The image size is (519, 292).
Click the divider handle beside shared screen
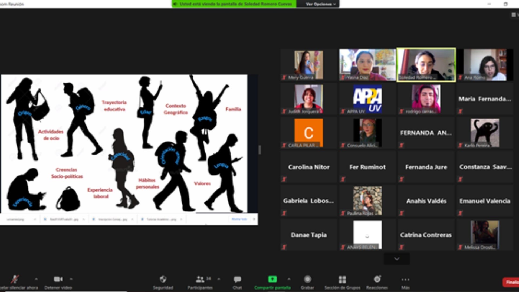click(260, 150)
